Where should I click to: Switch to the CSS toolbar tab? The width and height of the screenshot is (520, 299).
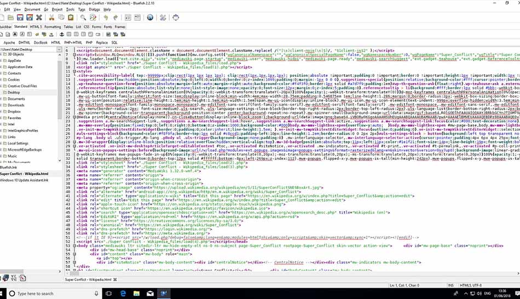pyautogui.click(x=86, y=26)
